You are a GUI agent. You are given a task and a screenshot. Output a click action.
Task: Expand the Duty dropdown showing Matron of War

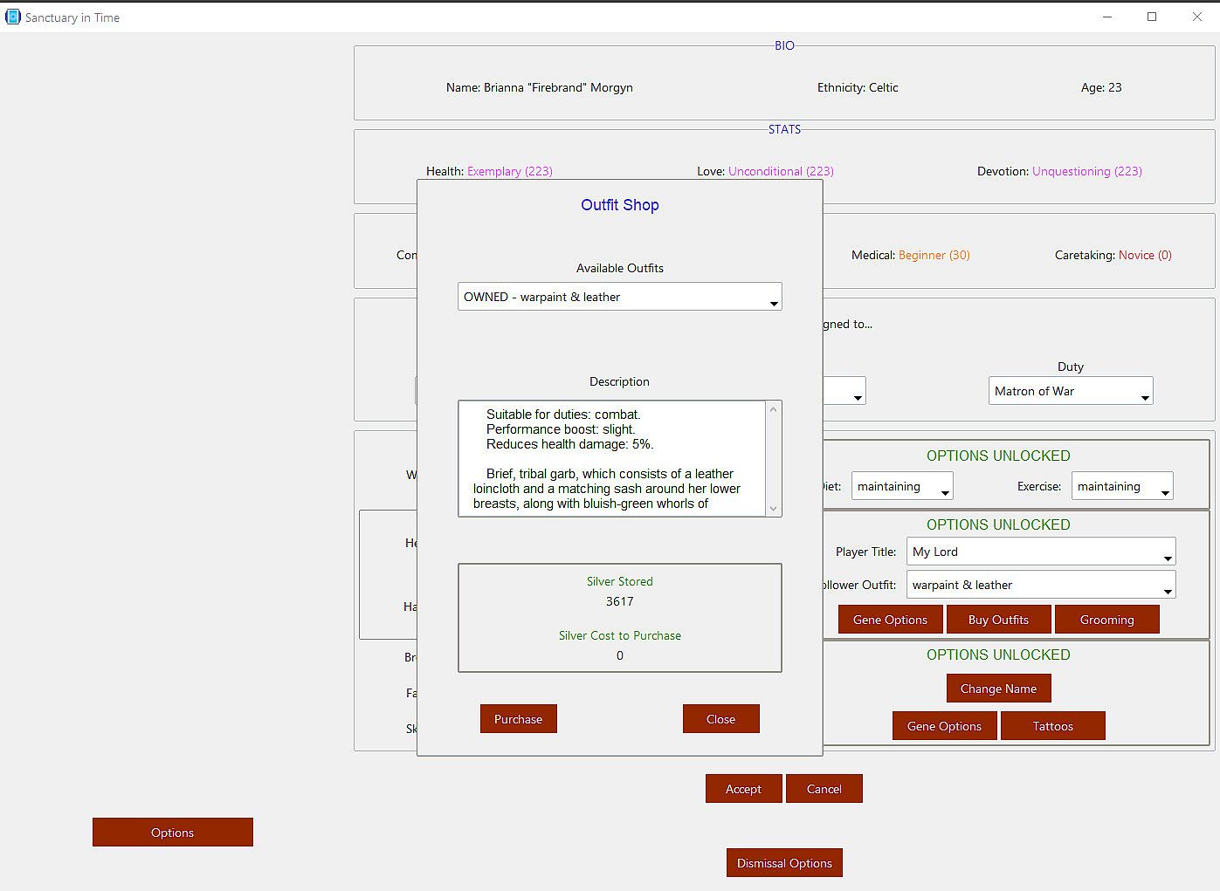(x=1071, y=391)
